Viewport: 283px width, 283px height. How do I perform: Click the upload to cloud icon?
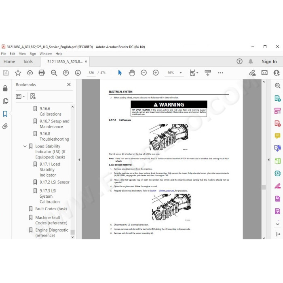coord(30,73)
